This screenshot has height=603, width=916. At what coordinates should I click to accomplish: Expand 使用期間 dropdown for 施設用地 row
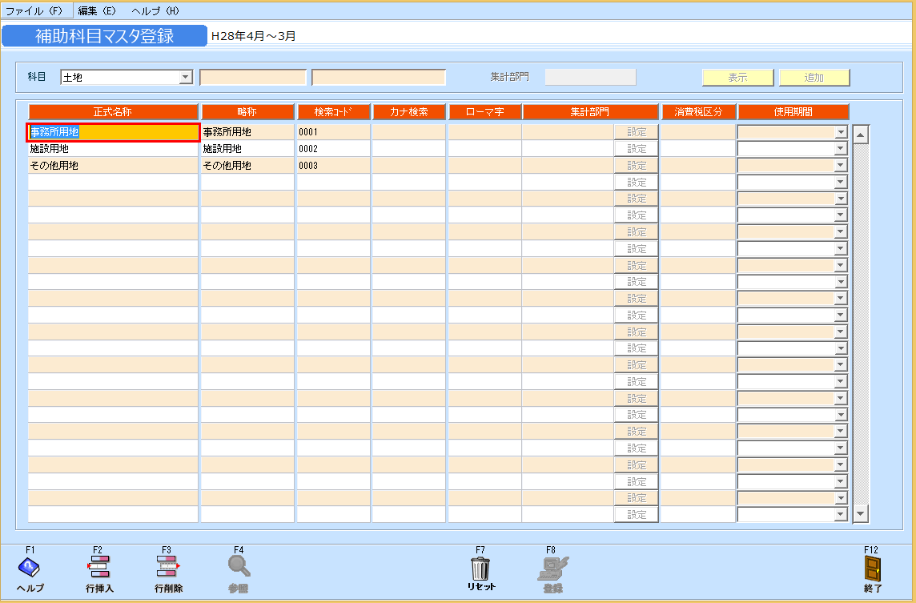coord(840,149)
